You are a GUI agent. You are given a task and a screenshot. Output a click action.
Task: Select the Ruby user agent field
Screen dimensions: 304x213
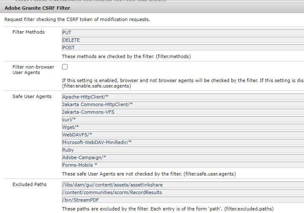(183, 149)
